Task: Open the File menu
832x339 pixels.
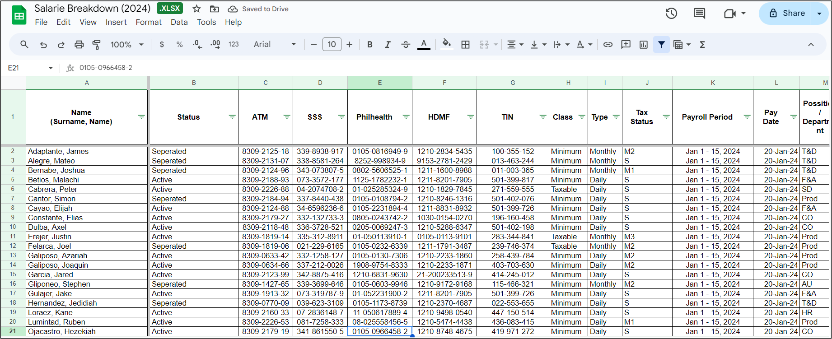Action: [41, 22]
